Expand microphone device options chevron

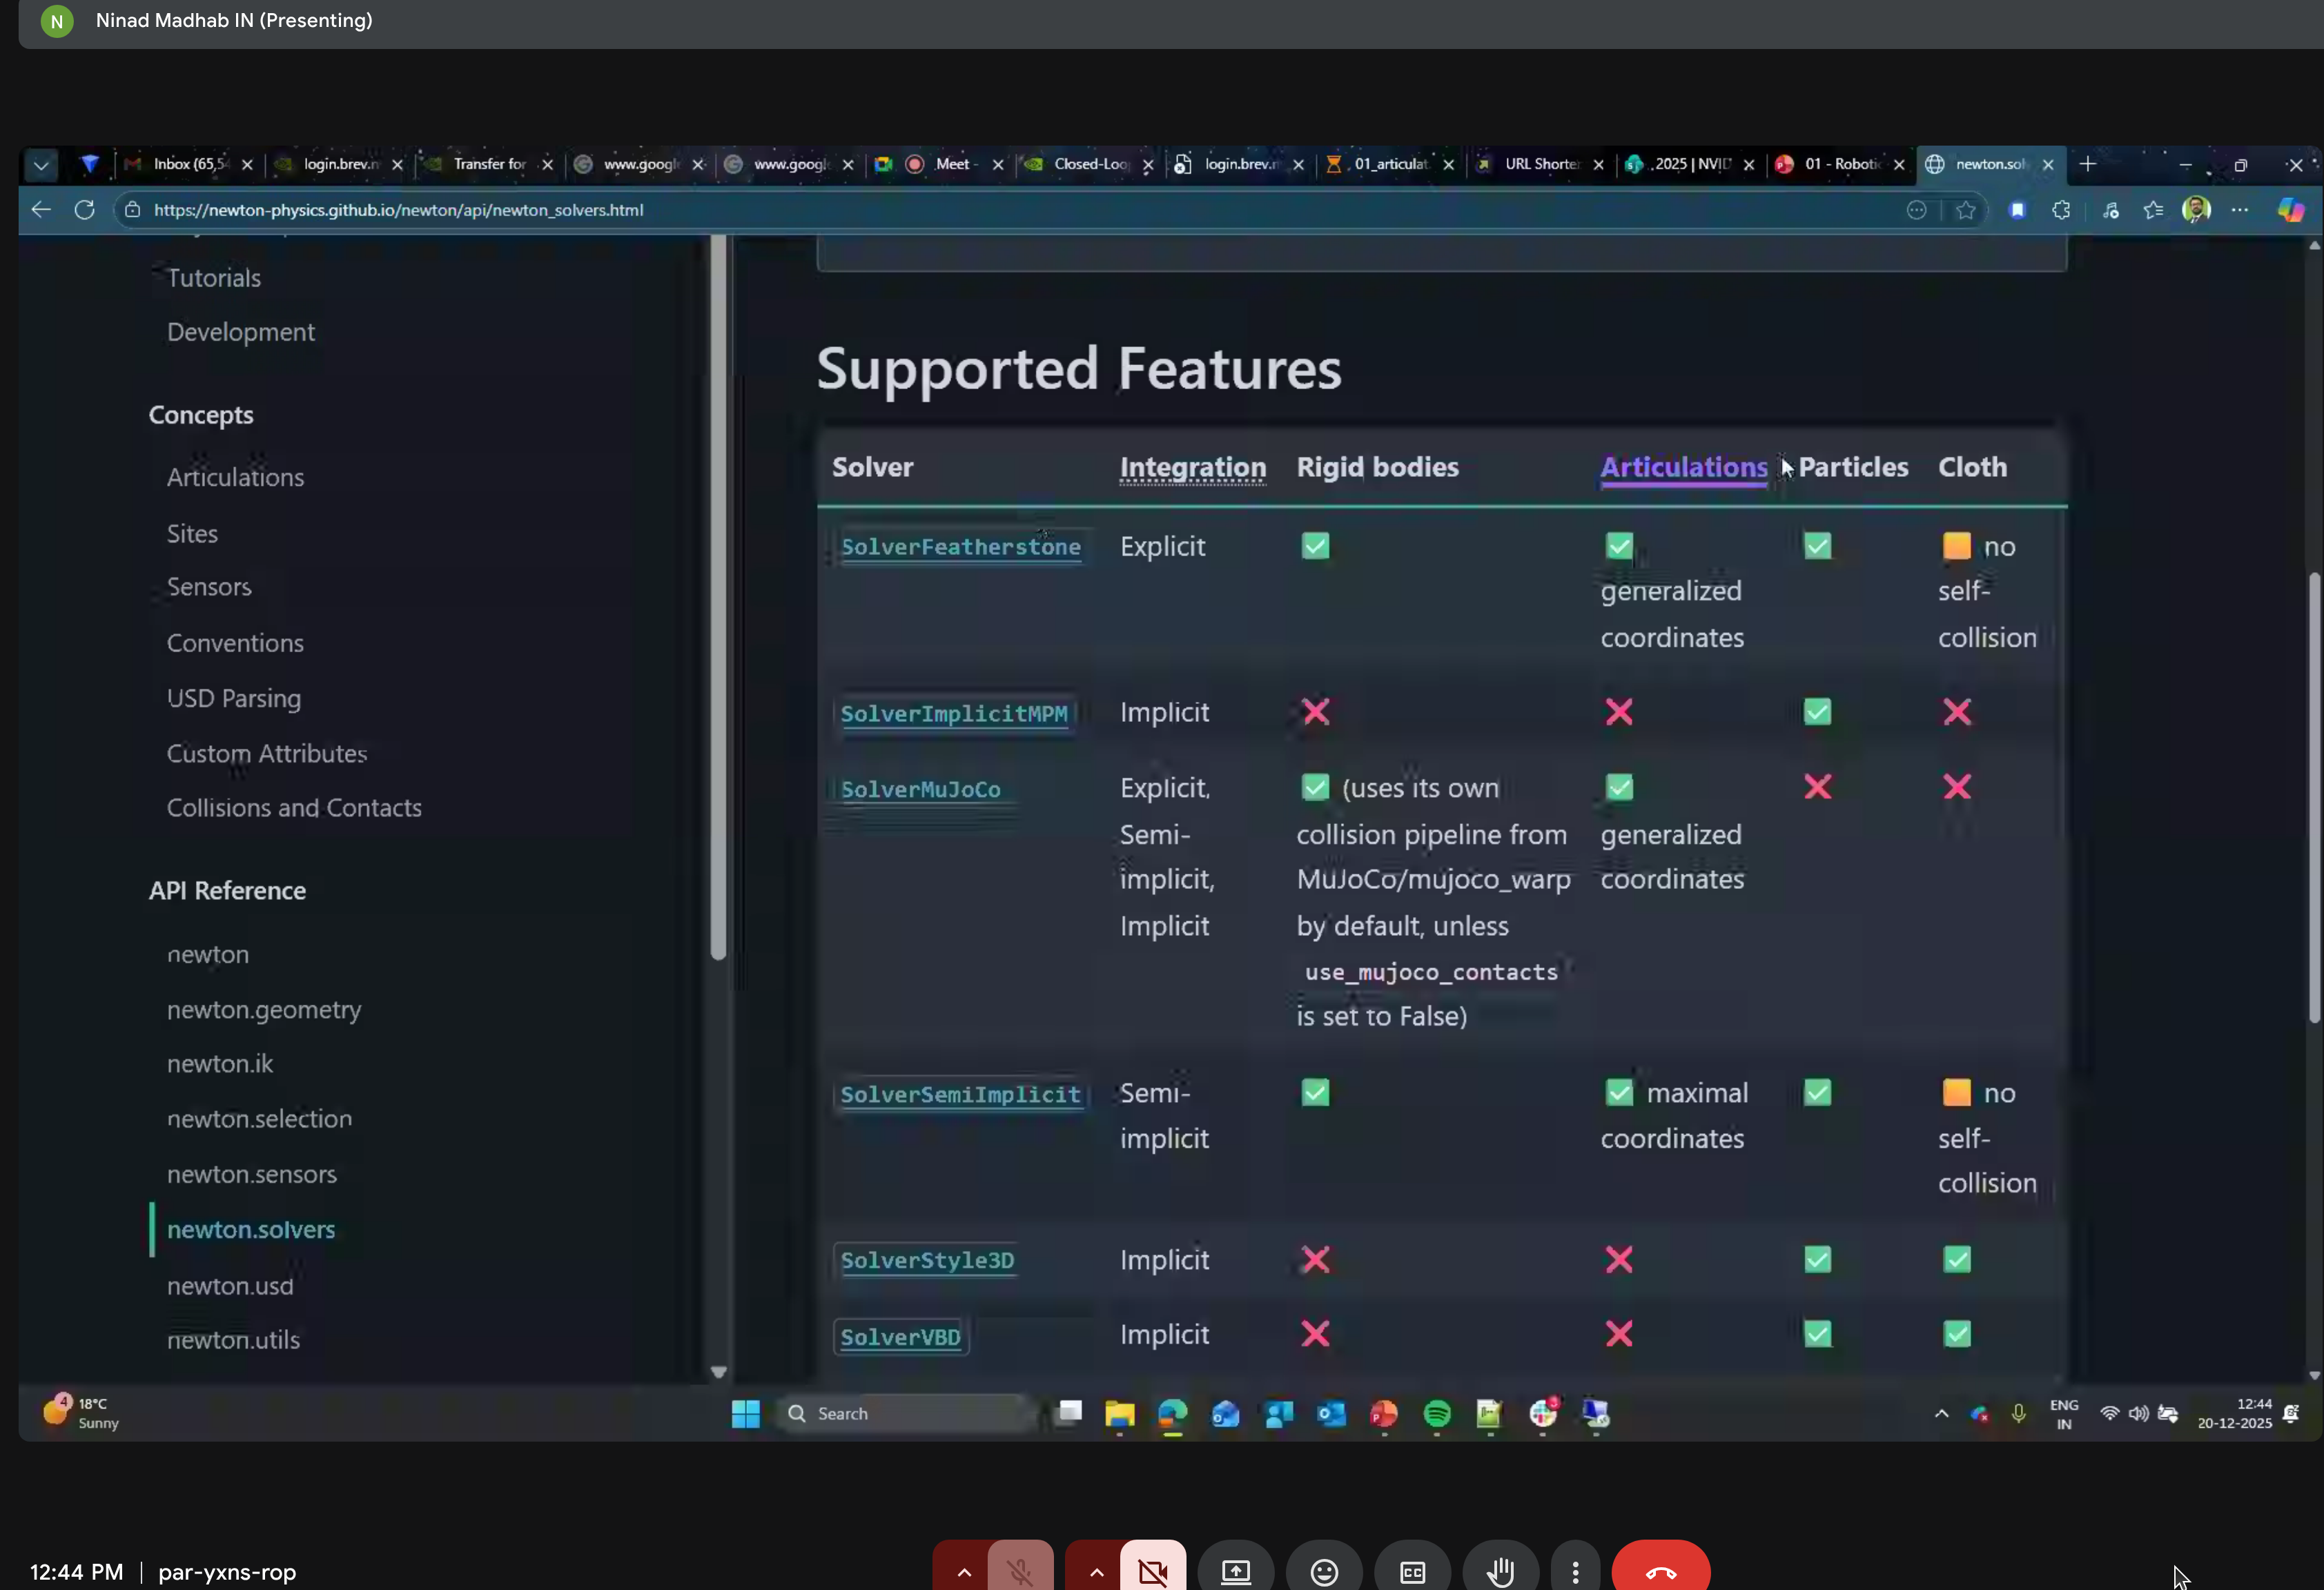coord(963,1569)
